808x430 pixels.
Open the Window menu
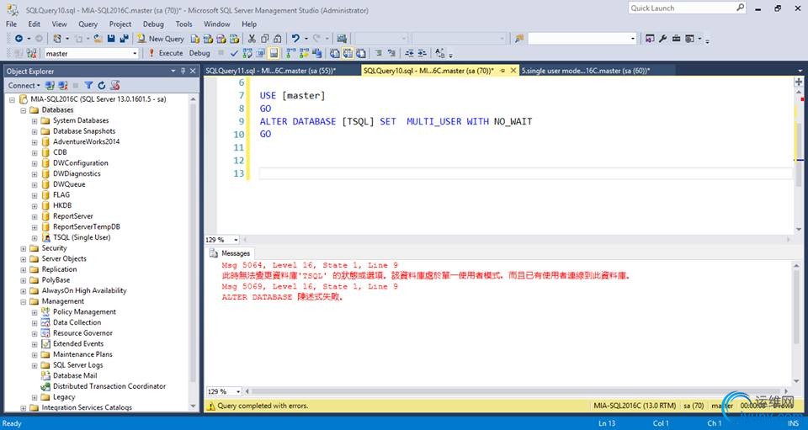217,24
